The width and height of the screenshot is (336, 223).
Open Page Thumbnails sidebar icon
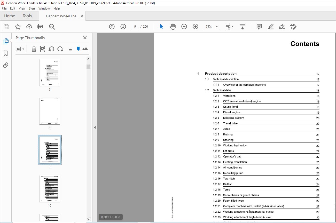coord(6,41)
